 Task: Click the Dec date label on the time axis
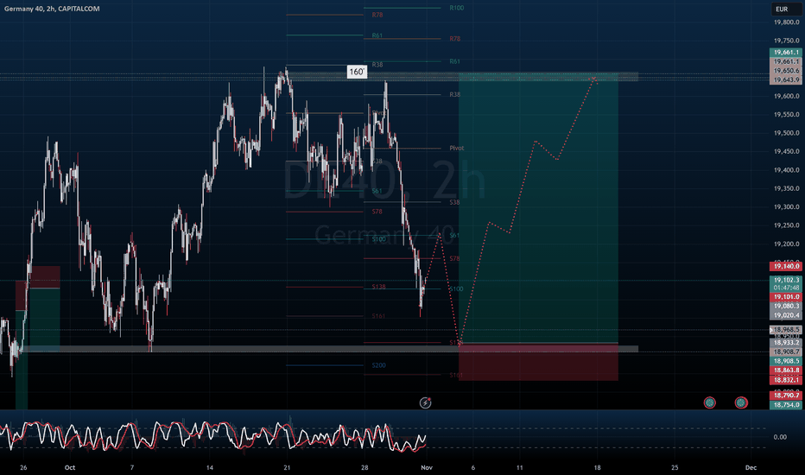[x=751, y=467]
